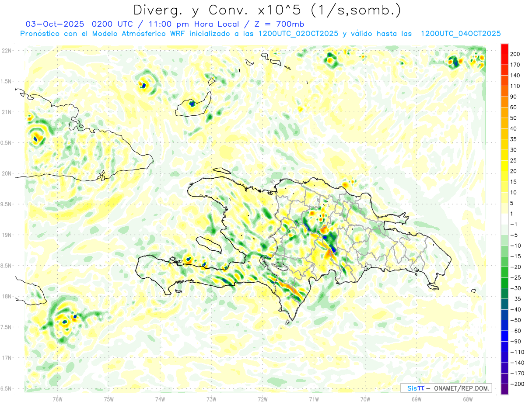This screenshot has height=405, width=525.
Task: Click the '17N' latitude label
Action: point(6,357)
